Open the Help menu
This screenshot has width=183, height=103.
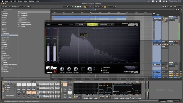click(x=37, y=1)
